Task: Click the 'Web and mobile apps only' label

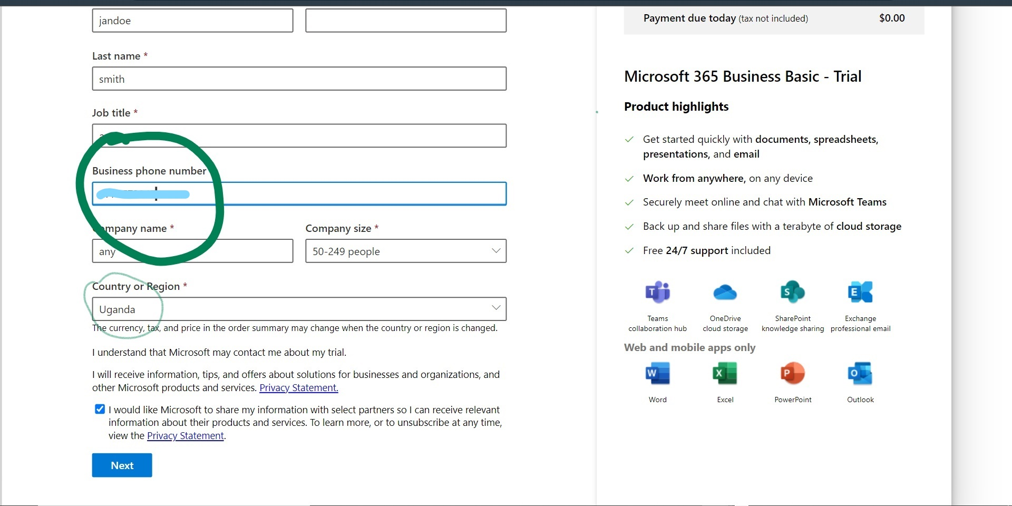Action: coord(689,347)
